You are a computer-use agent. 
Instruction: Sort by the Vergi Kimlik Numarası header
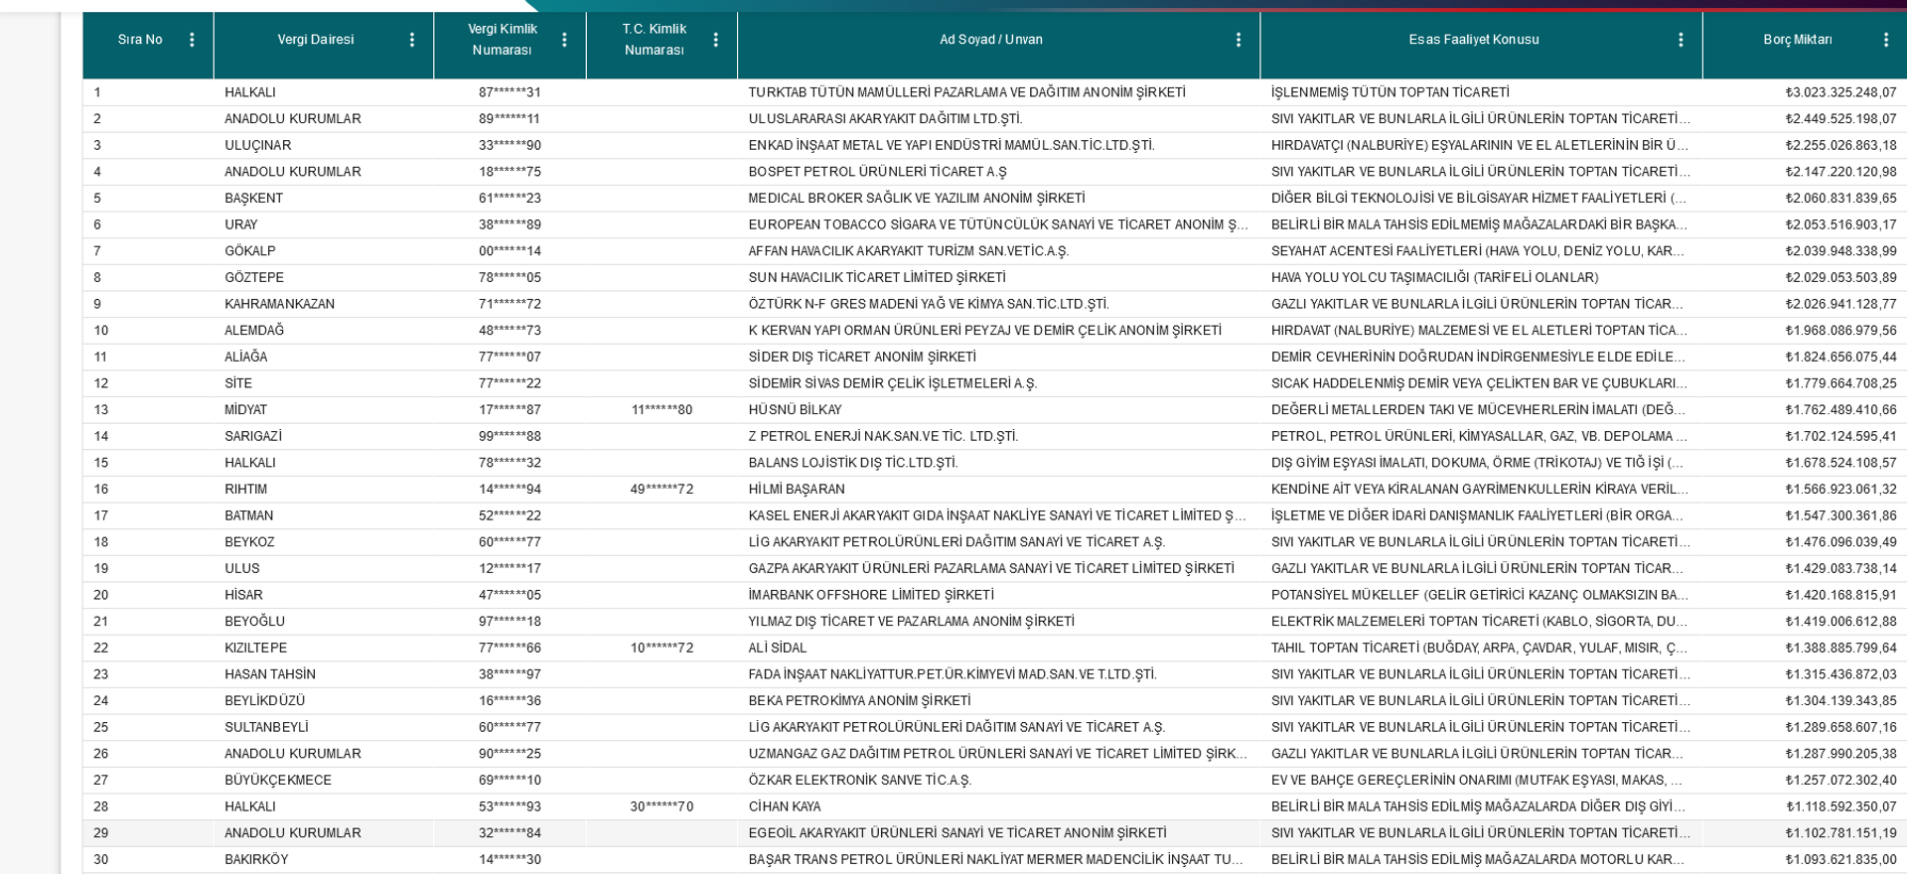point(503,40)
